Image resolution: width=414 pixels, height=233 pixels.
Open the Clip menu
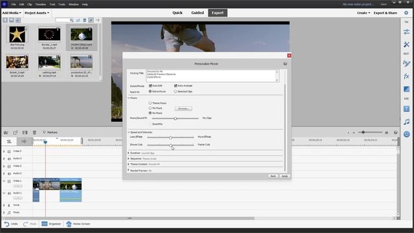click(x=30, y=5)
